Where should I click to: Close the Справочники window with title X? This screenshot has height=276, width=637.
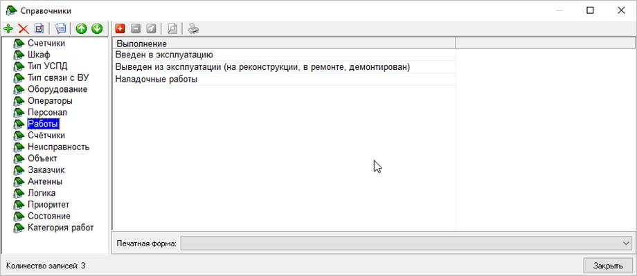click(x=621, y=10)
